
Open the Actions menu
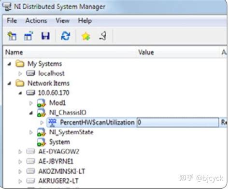coord(36,21)
